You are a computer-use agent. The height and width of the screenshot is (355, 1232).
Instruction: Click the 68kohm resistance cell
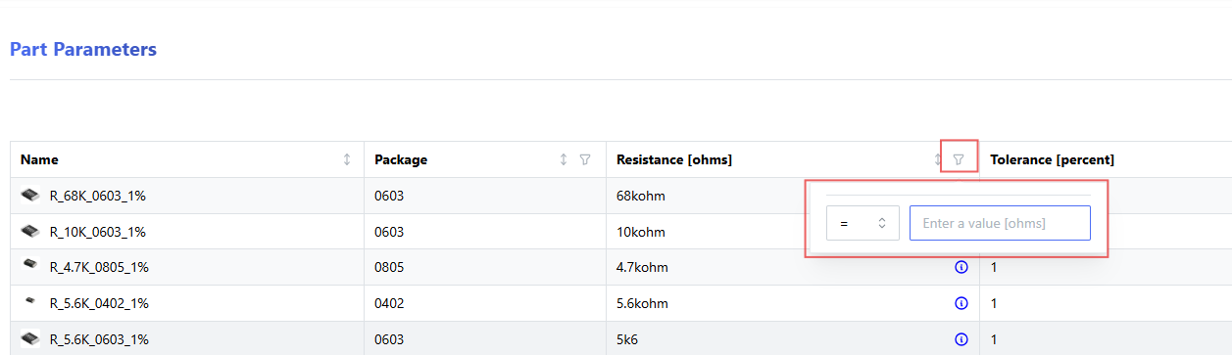[x=641, y=196]
